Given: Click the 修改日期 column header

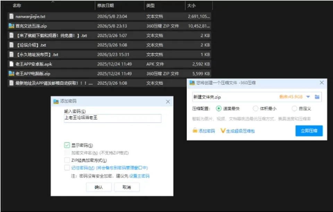Looking at the screenshot, I should [105, 6].
